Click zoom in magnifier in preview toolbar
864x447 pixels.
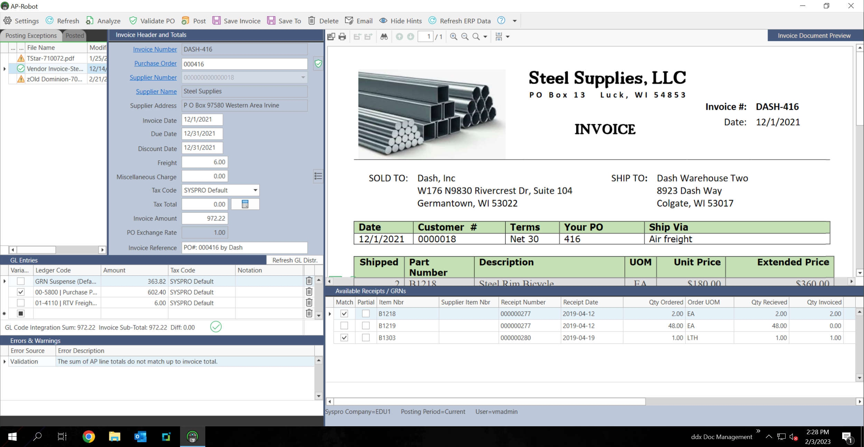coord(454,37)
